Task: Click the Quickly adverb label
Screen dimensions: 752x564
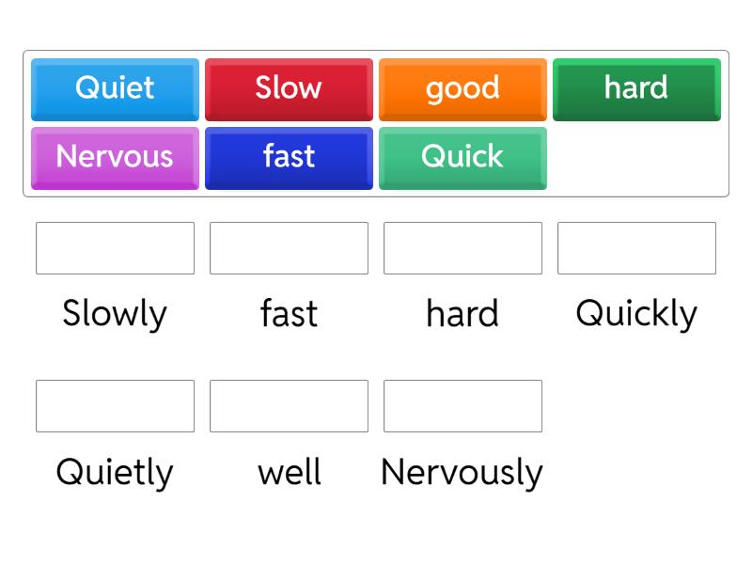Action: coord(636,313)
